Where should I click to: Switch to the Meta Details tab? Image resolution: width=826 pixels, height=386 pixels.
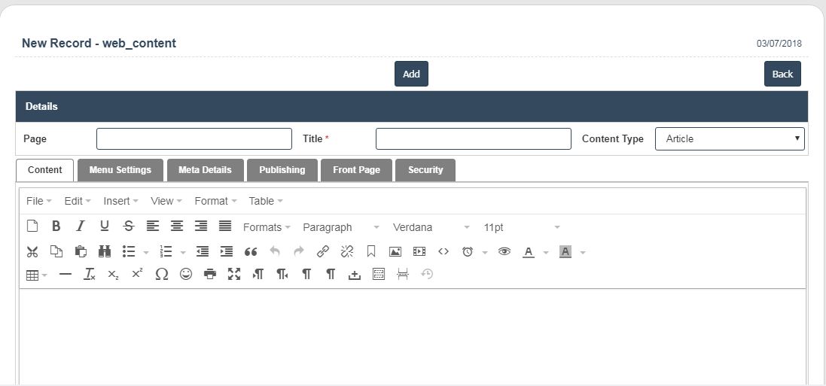pyautogui.click(x=205, y=170)
